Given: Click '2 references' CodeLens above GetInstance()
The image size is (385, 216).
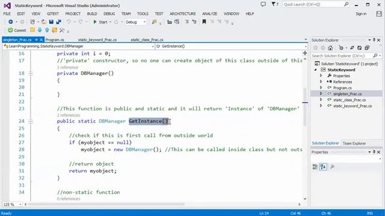Looking at the screenshot, I should 69,115.
